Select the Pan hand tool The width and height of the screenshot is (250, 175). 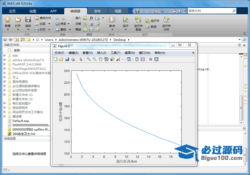pyautogui.click(x=100, y=59)
